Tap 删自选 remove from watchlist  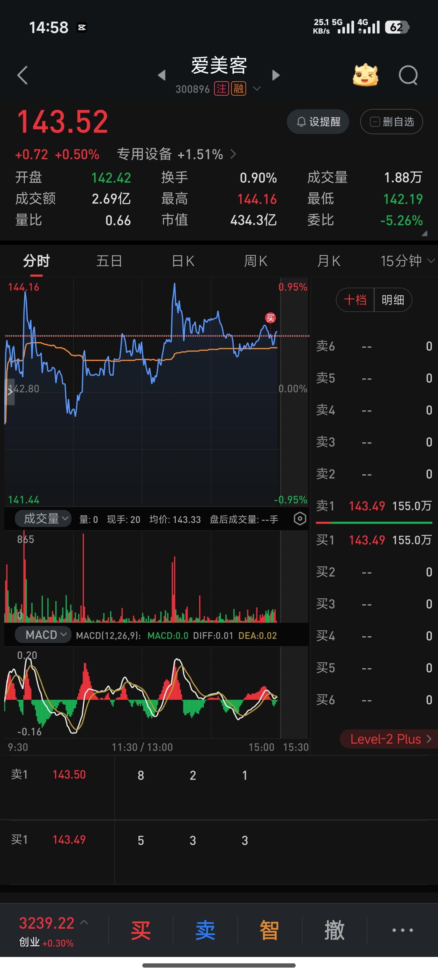[391, 121]
